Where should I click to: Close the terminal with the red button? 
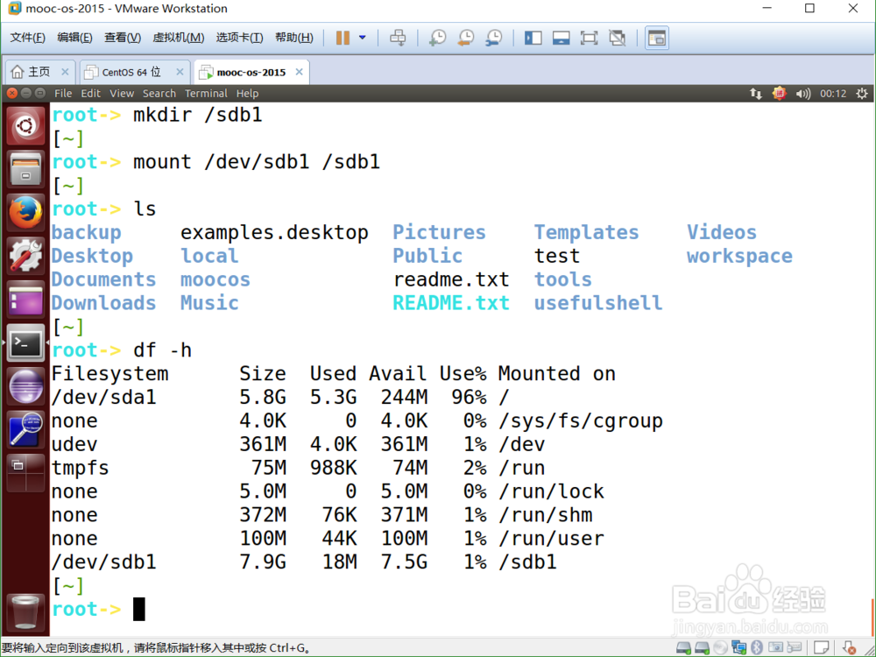click(x=12, y=94)
